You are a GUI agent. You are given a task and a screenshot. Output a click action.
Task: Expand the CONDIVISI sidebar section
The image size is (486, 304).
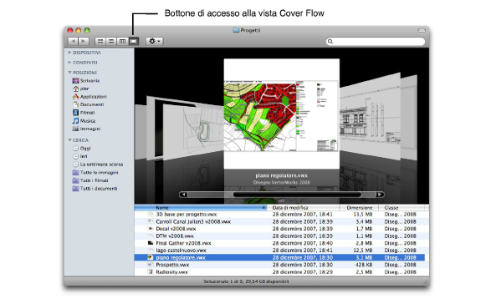point(69,63)
